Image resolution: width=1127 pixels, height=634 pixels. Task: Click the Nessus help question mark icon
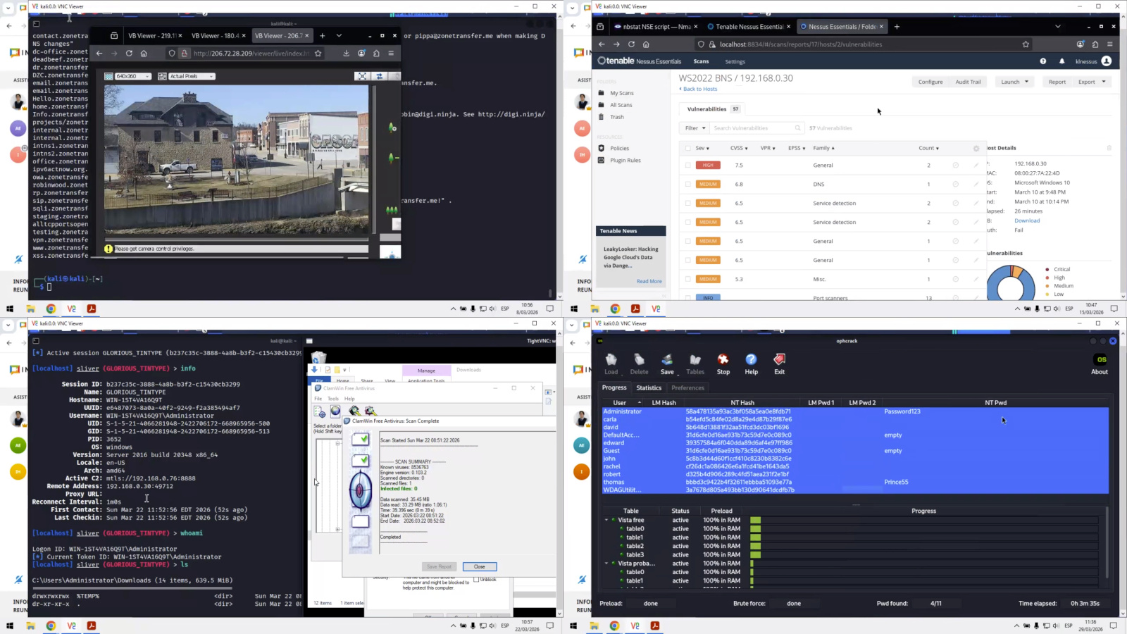coord(1043,61)
